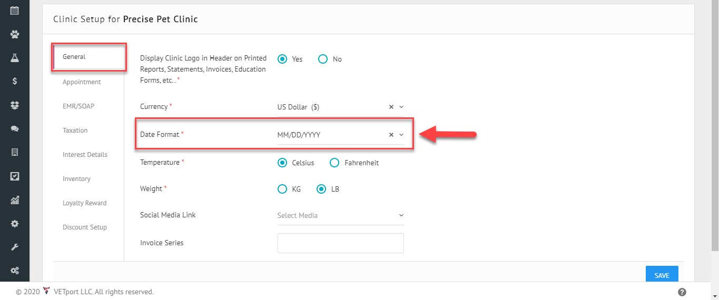Open the receipt document icon
719x300 pixels.
click(x=15, y=152)
